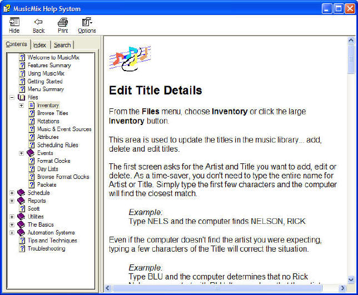Switch to the Index tab
This screenshot has height=295, width=358.
coord(39,45)
